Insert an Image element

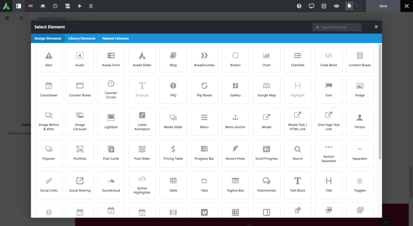click(x=360, y=90)
